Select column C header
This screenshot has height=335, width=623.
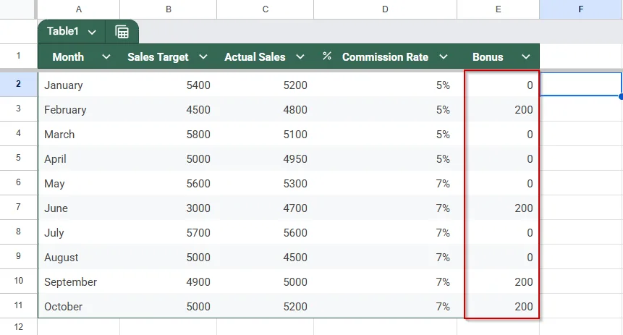266,9
